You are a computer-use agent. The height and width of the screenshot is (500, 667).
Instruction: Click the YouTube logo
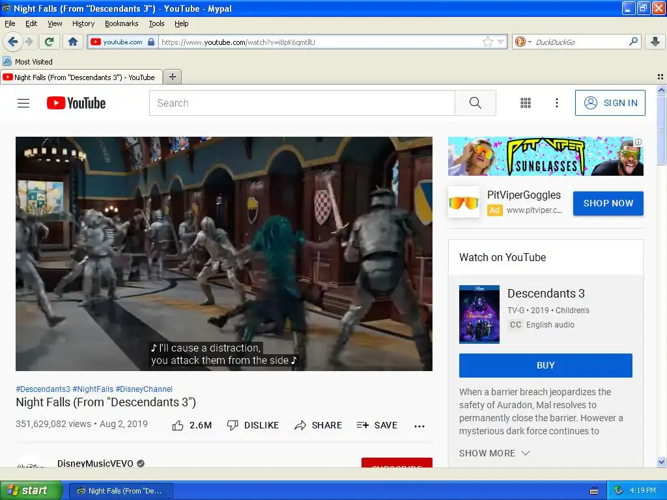coord(76,103)
